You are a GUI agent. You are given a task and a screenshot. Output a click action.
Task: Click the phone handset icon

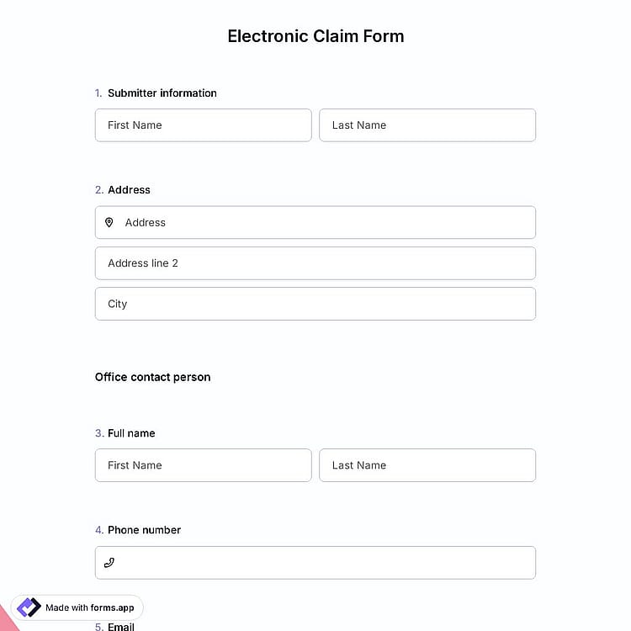pyautogui.click(x=109, y=563)
